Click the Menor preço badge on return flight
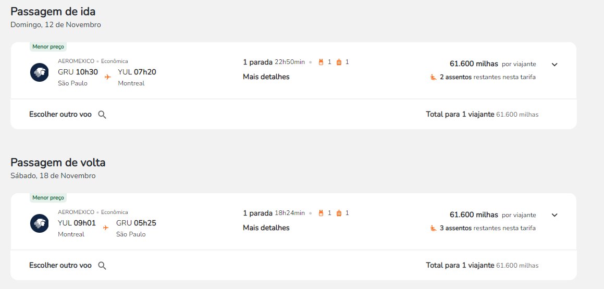The height and width of the screenshot is (289, 604). click(x=48, y=197)
